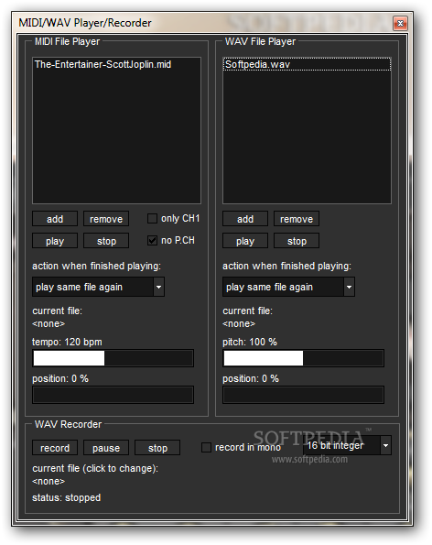The height and width of the screenshot is (545, 432).
Task: Open the 16 bit integer format dropdown
Action: click(347, 445)
